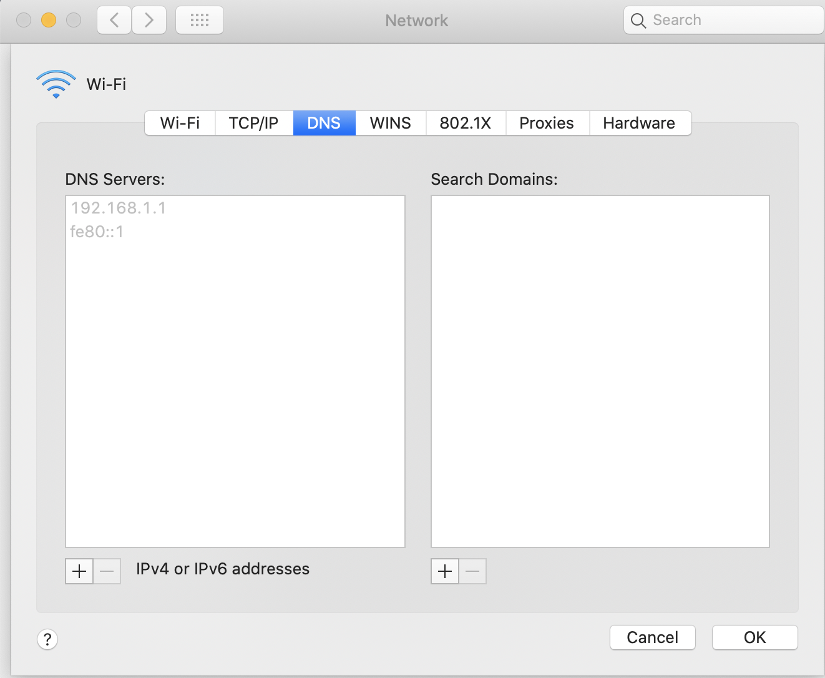Switch to the Proxies tab
The height and width of the screenshot is (678, 825).
[547, 123]
